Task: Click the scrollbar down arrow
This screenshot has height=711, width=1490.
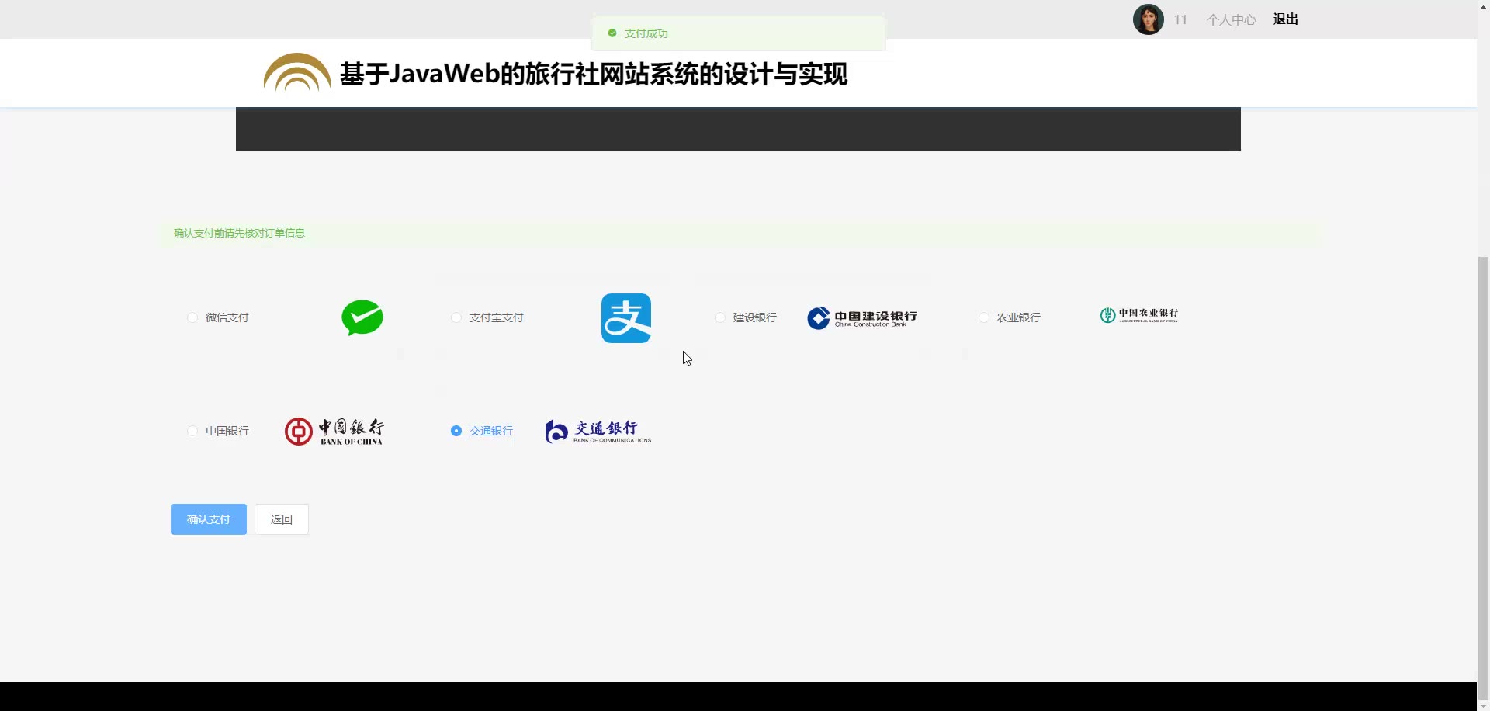Action: pyautogui.click(x=1484, y=705)
